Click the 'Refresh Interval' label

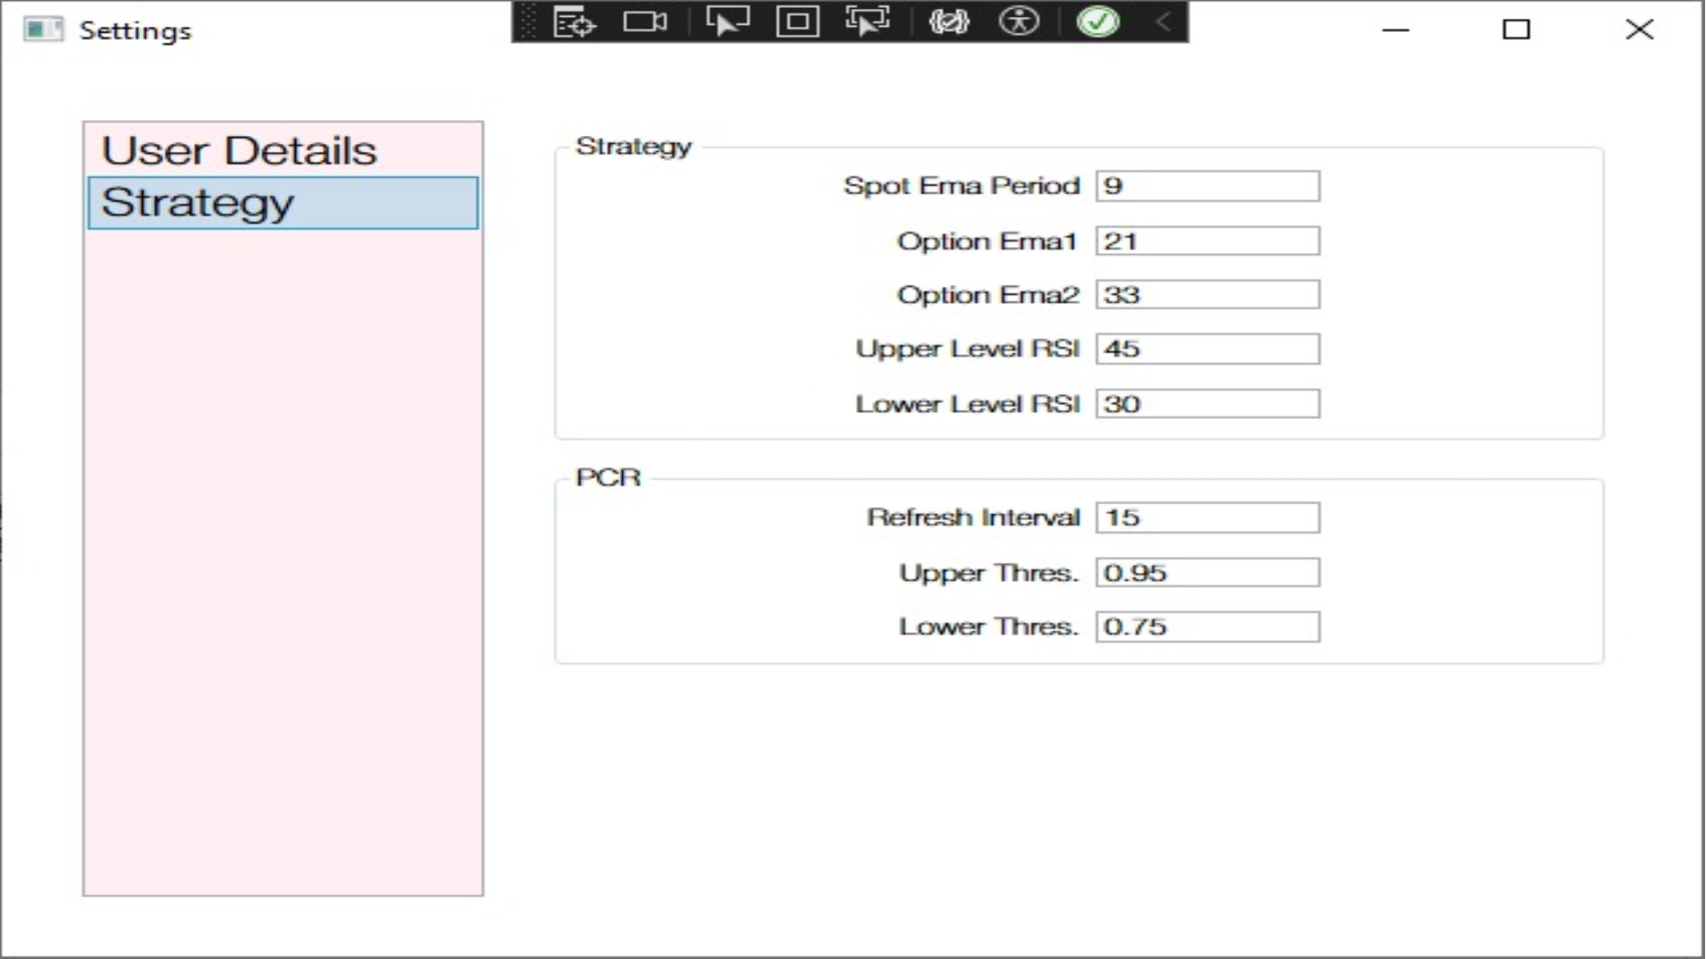[973, 518]
